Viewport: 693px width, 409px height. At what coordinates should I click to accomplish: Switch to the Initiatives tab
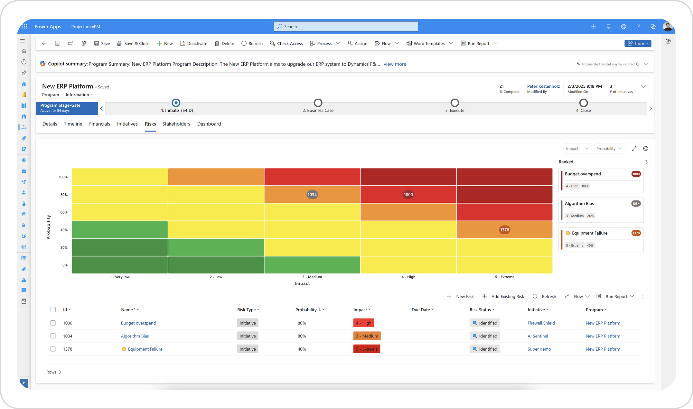click(127, 124)
